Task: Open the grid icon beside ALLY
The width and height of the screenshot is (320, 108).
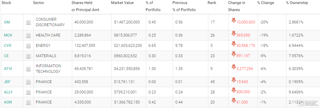Action: tap(28, 93)
